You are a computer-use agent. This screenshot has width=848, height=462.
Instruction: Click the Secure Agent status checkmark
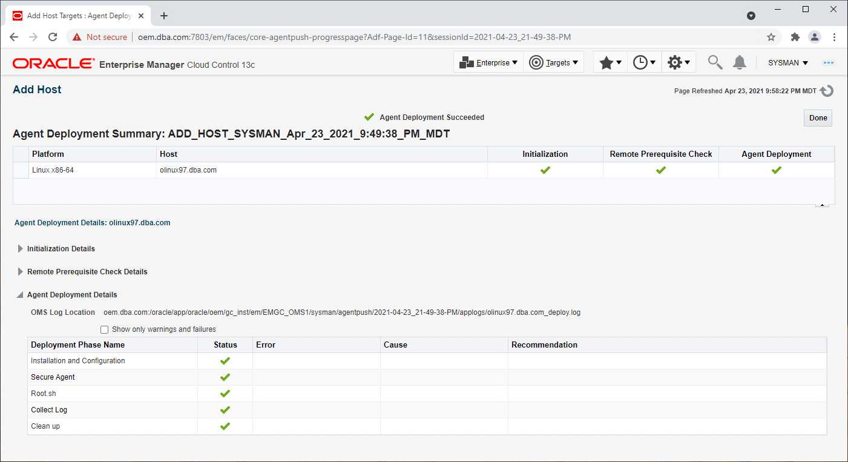pos(225,377)
